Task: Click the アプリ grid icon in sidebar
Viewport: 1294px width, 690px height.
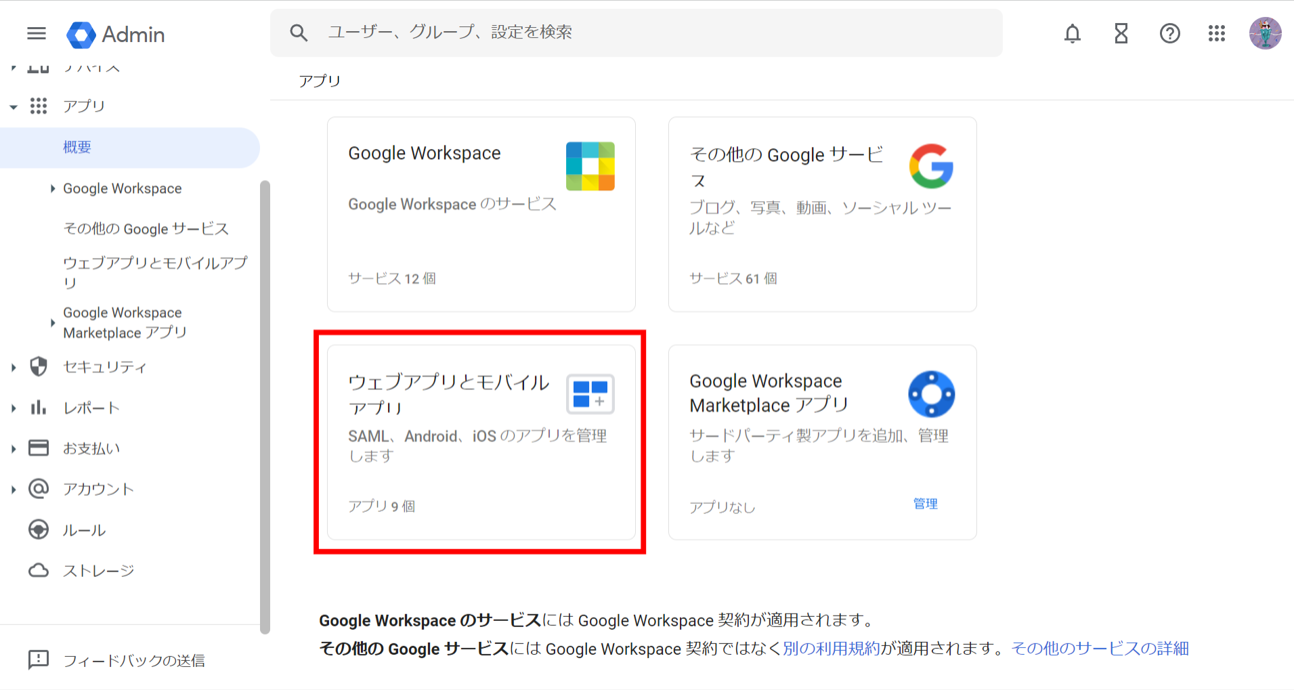Action: click(x=39, y=106)
